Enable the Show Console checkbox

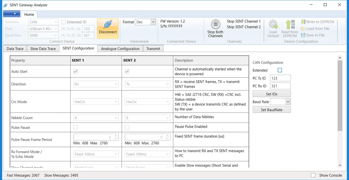coord(313,175)
